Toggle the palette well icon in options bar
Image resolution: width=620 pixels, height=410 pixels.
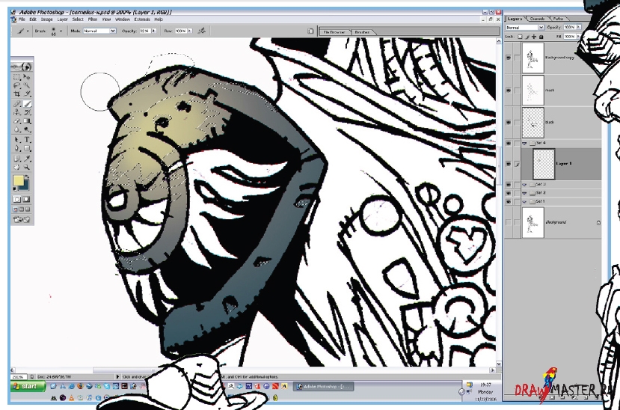(310, 31)
